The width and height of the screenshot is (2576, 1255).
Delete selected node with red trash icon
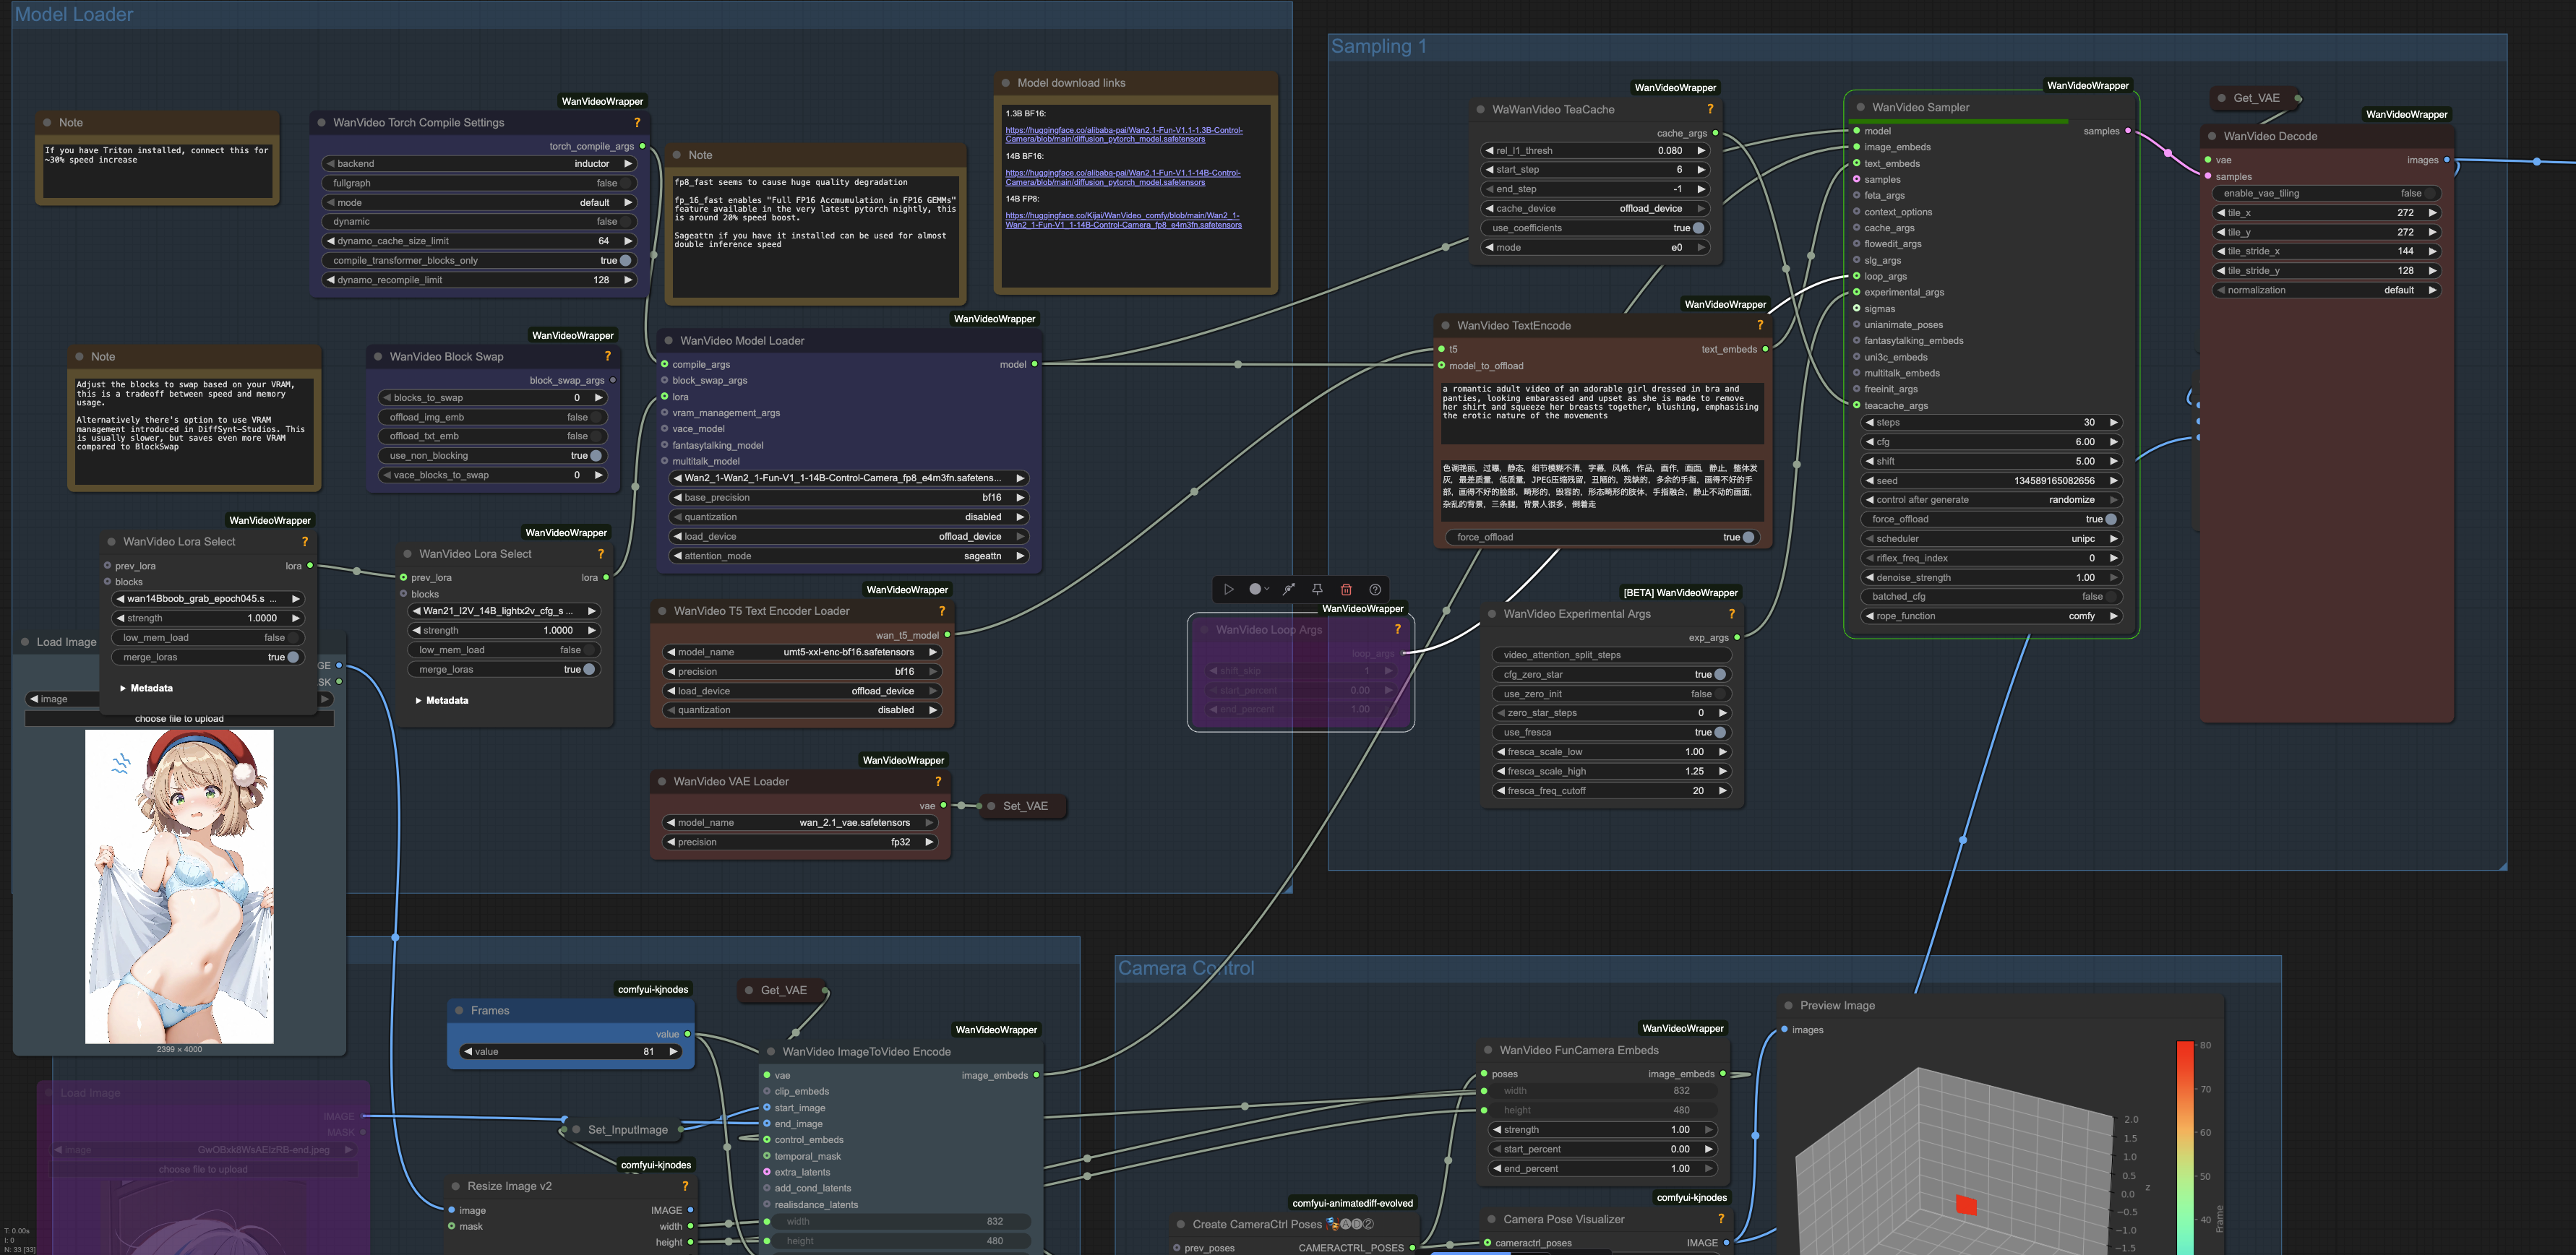coord(1346,589)
